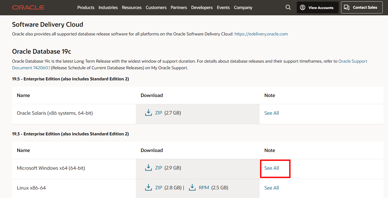This screenshot has width=388, height=198.
Task: Open the edelivery.oracle.com link
Action: pyautogui.click(x=261, y=34)
